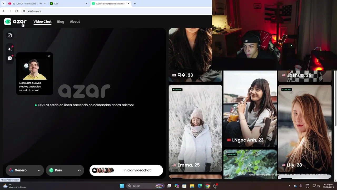Mute the TOPBOY tab audio icon
The image size is (337, 190).
41,4
